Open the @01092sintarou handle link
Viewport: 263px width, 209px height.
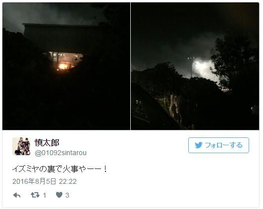(x=60, y=153)
